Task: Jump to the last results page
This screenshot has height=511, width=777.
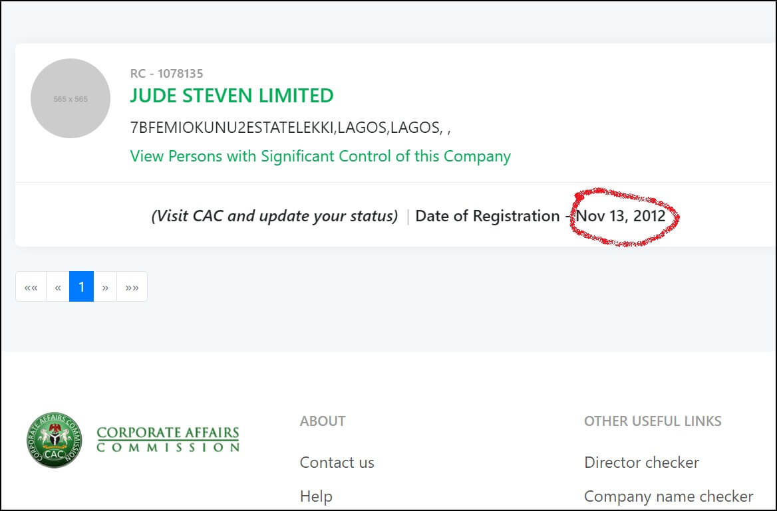Action: pyautogui.click(x=132, y=286)
